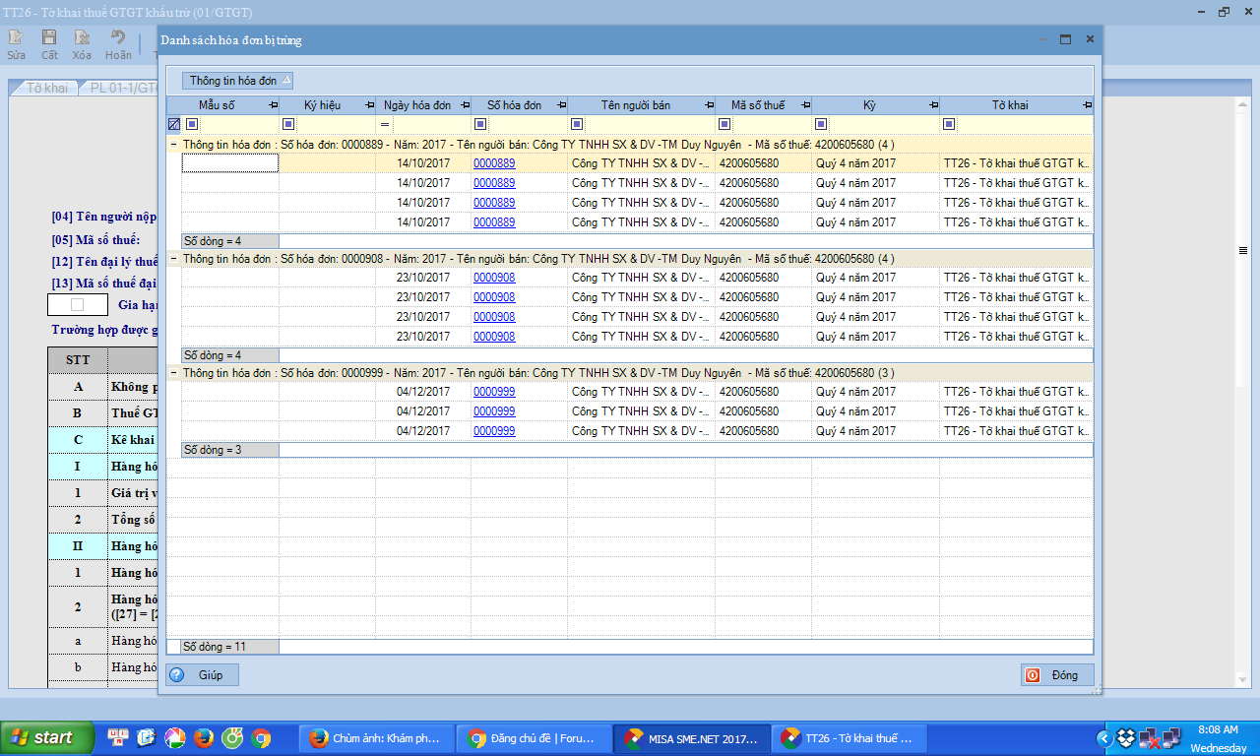The image size is (1260, 756).
Task: Click the Giúp help button
Action: click(x=202, y=675)
